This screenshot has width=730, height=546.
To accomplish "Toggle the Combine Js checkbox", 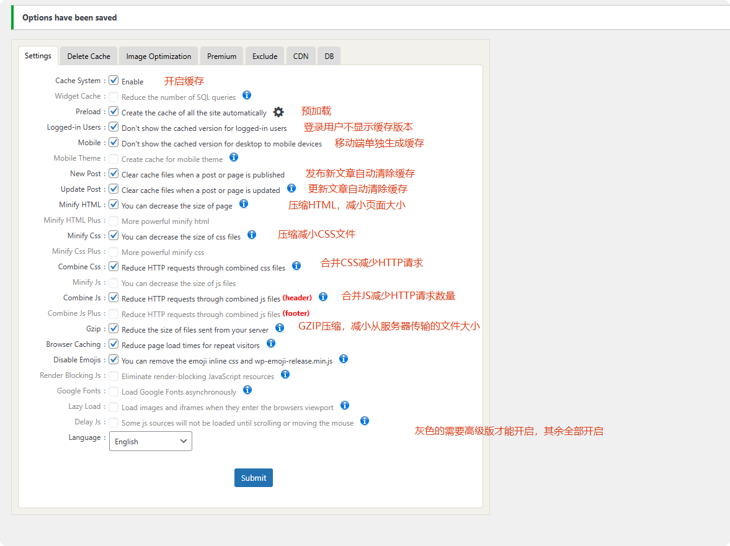I will [x=114, y=298].
